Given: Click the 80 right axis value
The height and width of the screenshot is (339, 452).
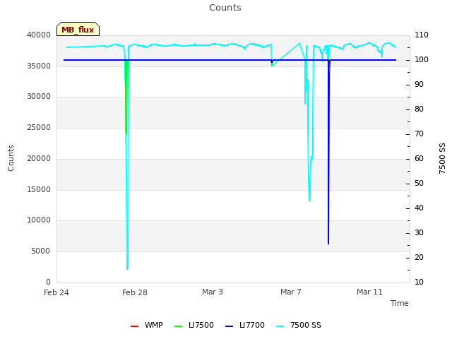Looking at the screenshot, I should pyautogui.click(x=419, y=109).
